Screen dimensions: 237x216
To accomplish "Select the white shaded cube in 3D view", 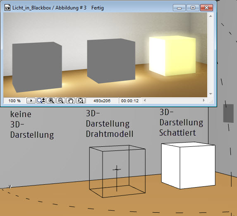I will pyautogui.click(x=188, y=165).
